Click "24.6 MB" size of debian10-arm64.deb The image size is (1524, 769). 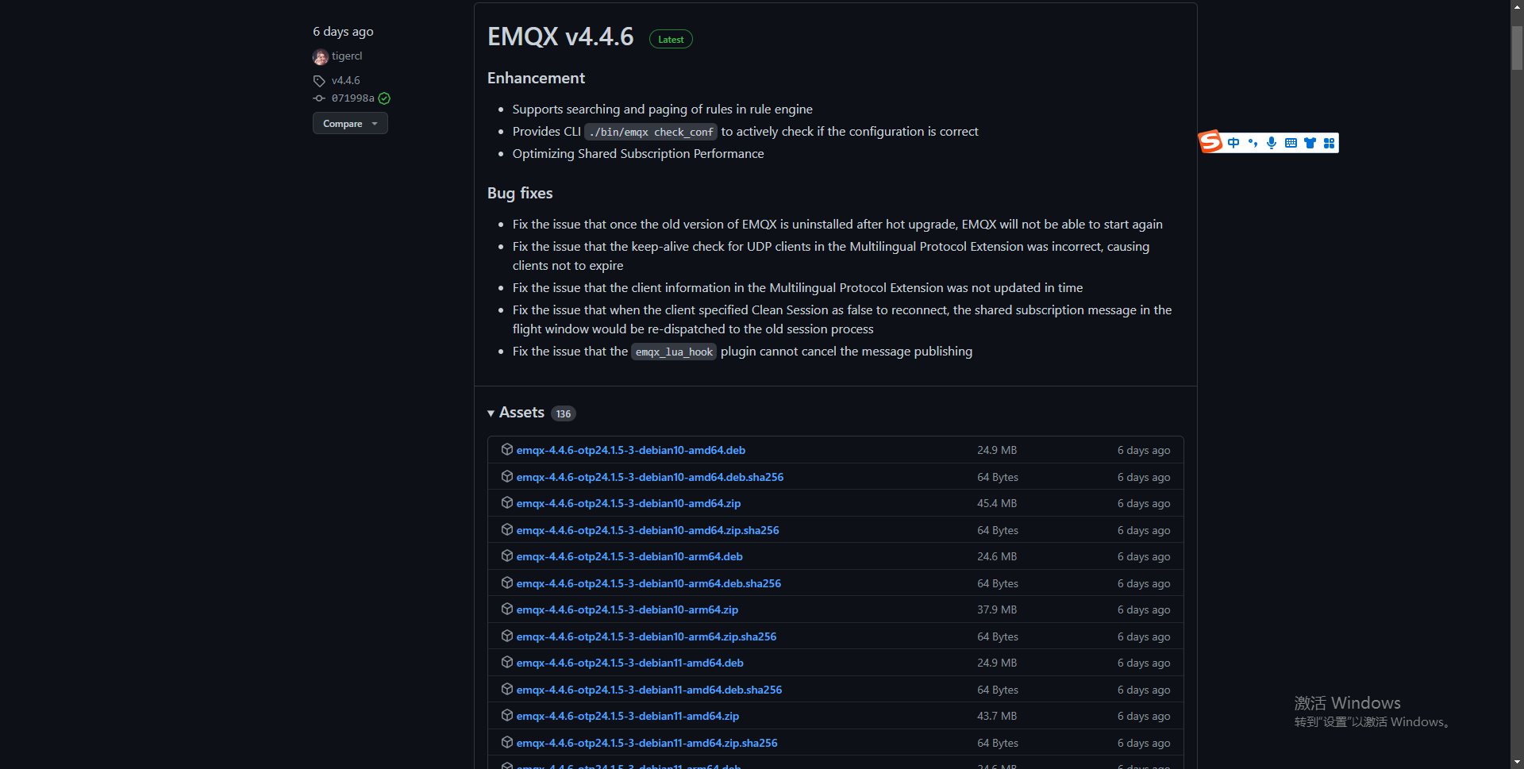997,556
